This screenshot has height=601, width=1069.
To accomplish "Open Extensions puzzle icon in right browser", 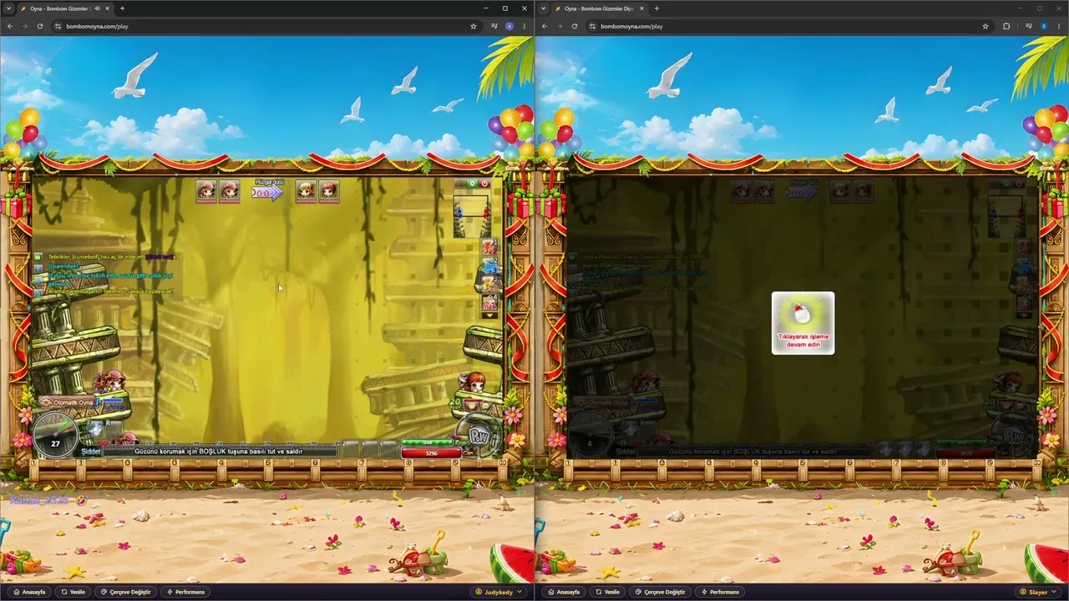I will tap(1006, 26).
